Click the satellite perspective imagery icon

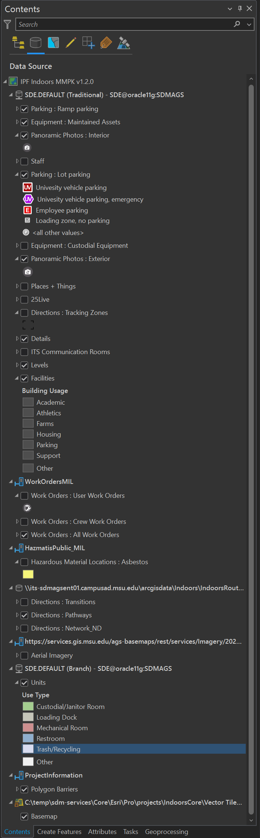coord(124,42)
